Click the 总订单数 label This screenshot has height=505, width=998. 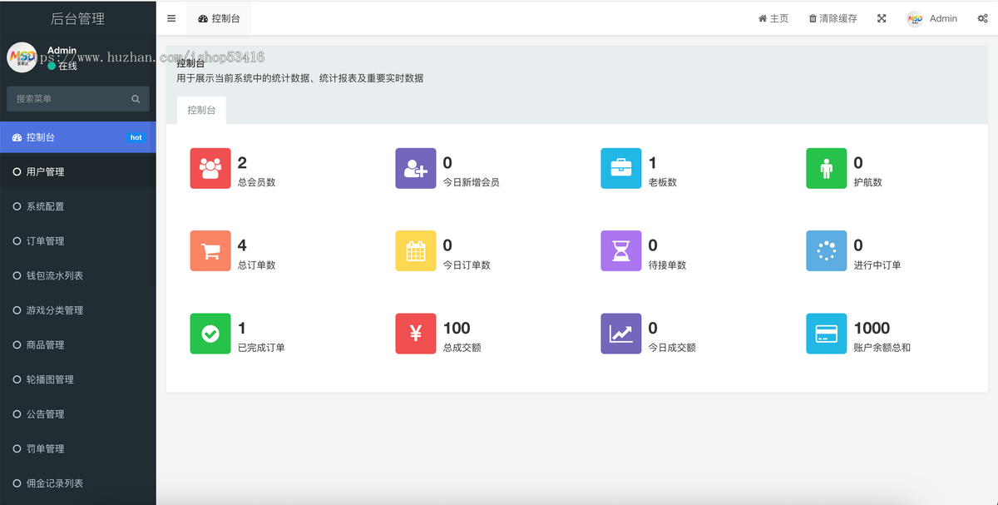[x=256, y=265]
